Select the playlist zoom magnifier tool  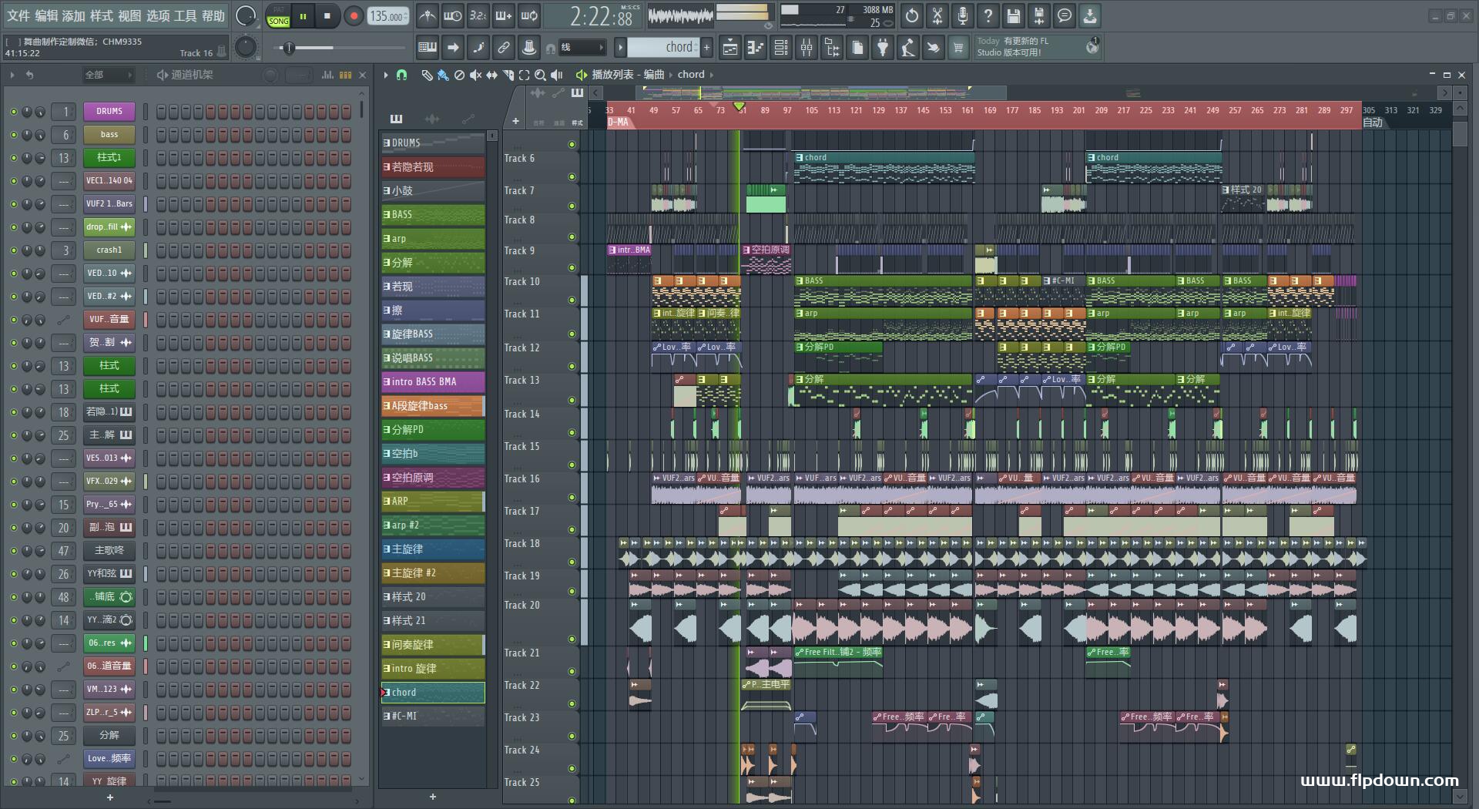point(540,75)
